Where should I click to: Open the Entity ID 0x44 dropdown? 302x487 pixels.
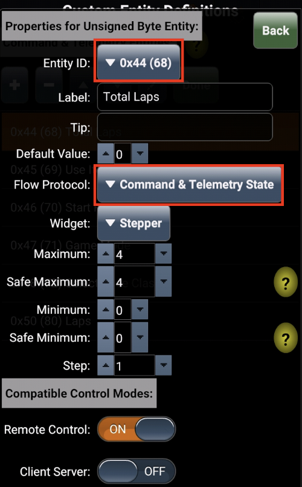139,62
